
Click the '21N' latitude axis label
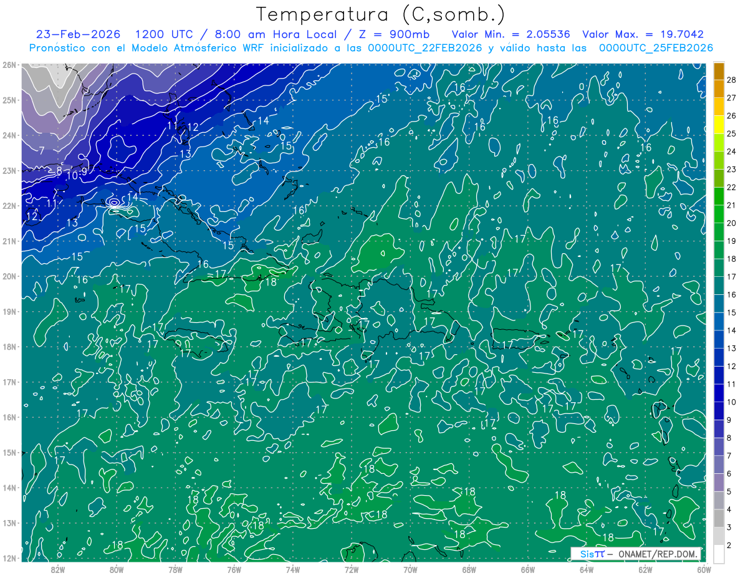9,241
